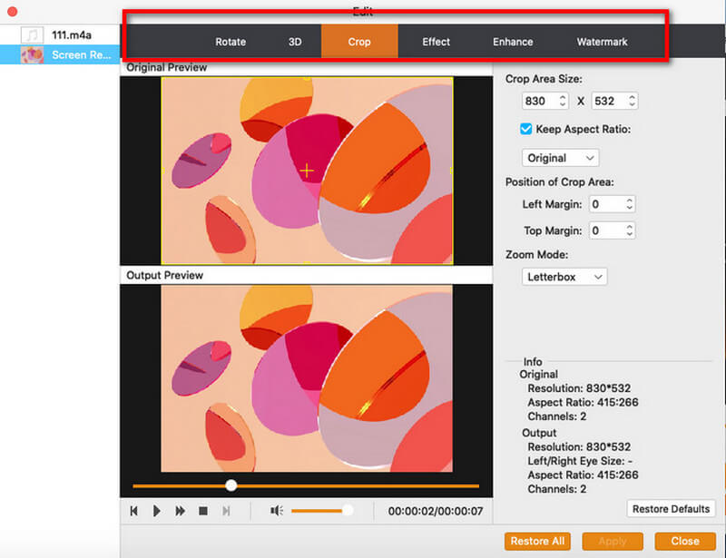Screen dimensions: 726x558
Task: Mute the audio speaker icon
Action: click(x=277, y=511)
